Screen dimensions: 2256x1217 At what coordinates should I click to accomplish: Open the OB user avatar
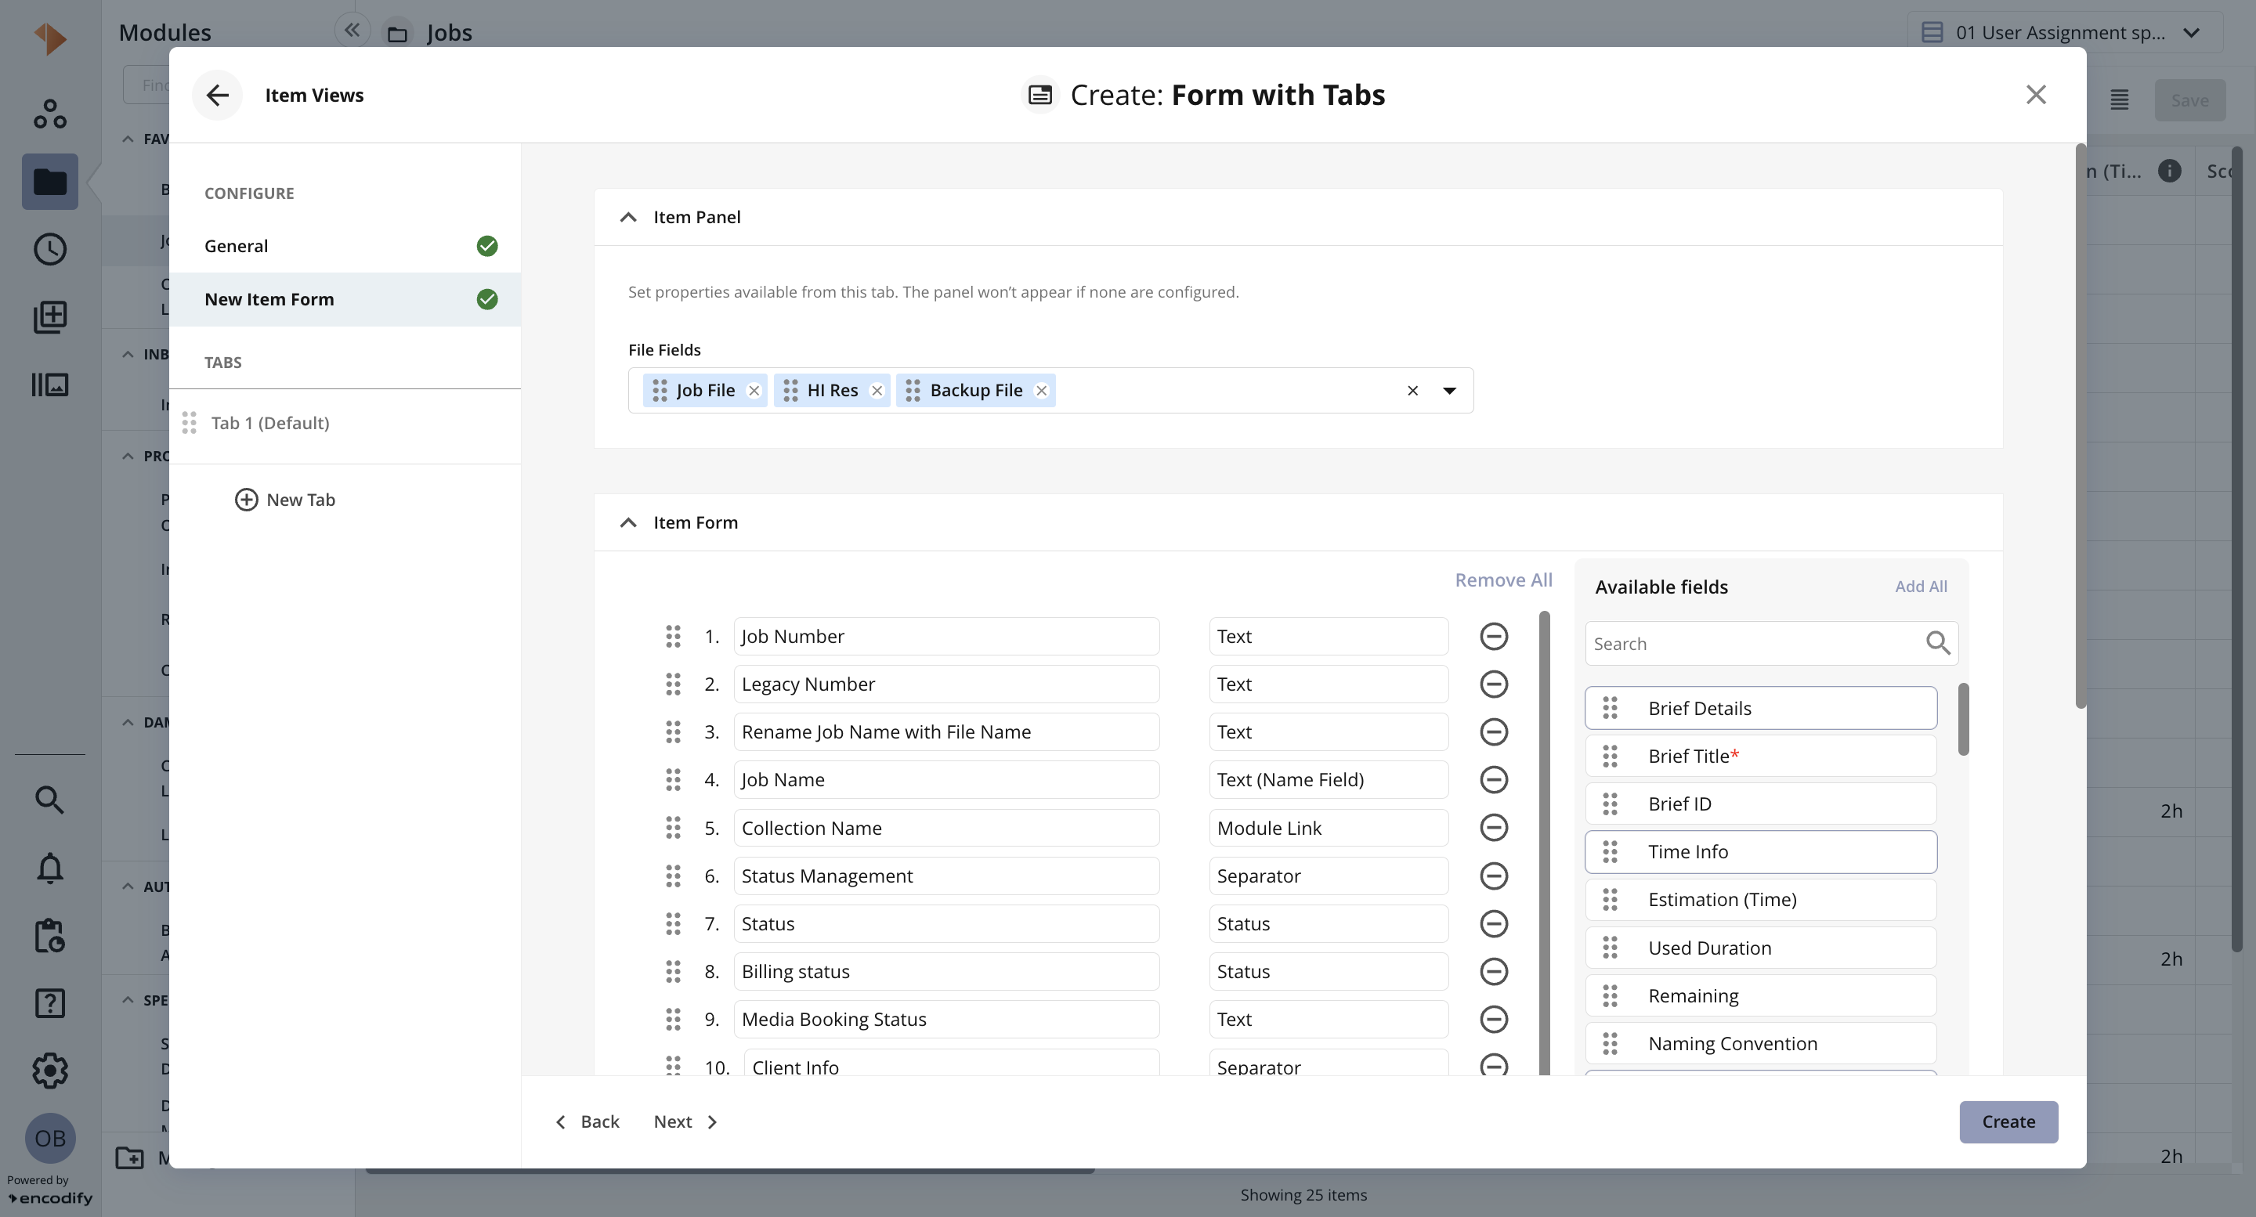[50, 1138]
